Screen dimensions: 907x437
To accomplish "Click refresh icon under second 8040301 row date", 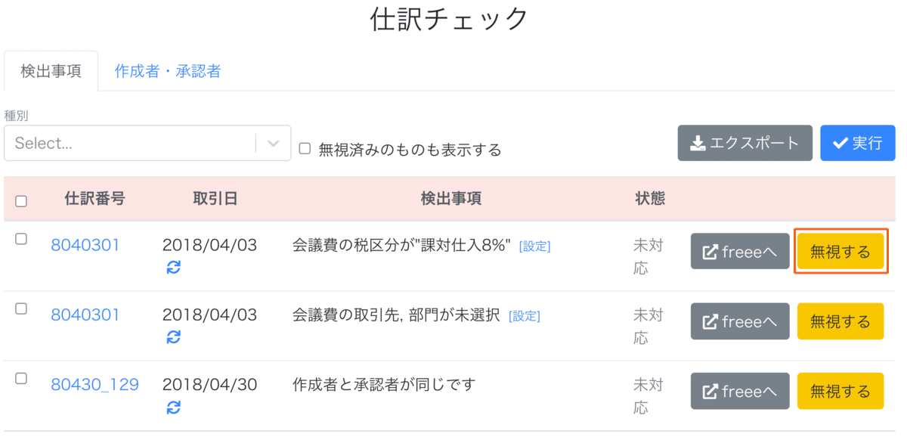I will coord(174,337).
